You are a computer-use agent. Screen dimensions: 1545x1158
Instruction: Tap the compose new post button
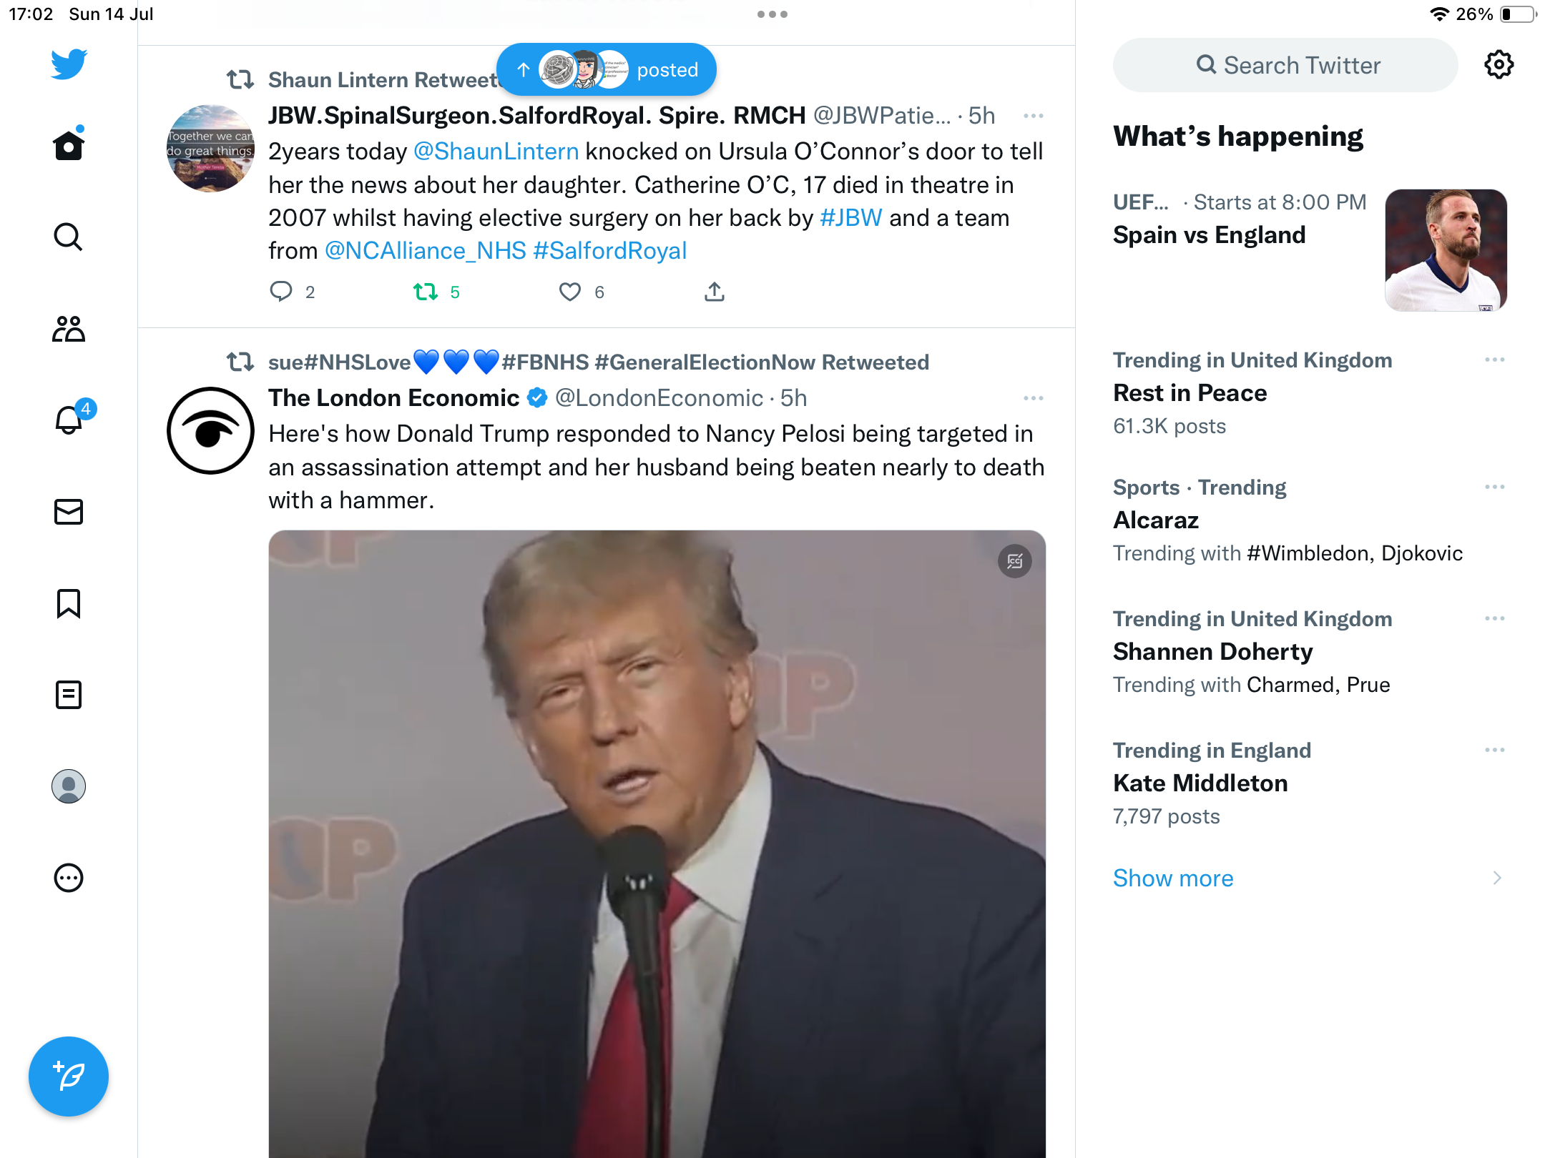point(69,1077)
